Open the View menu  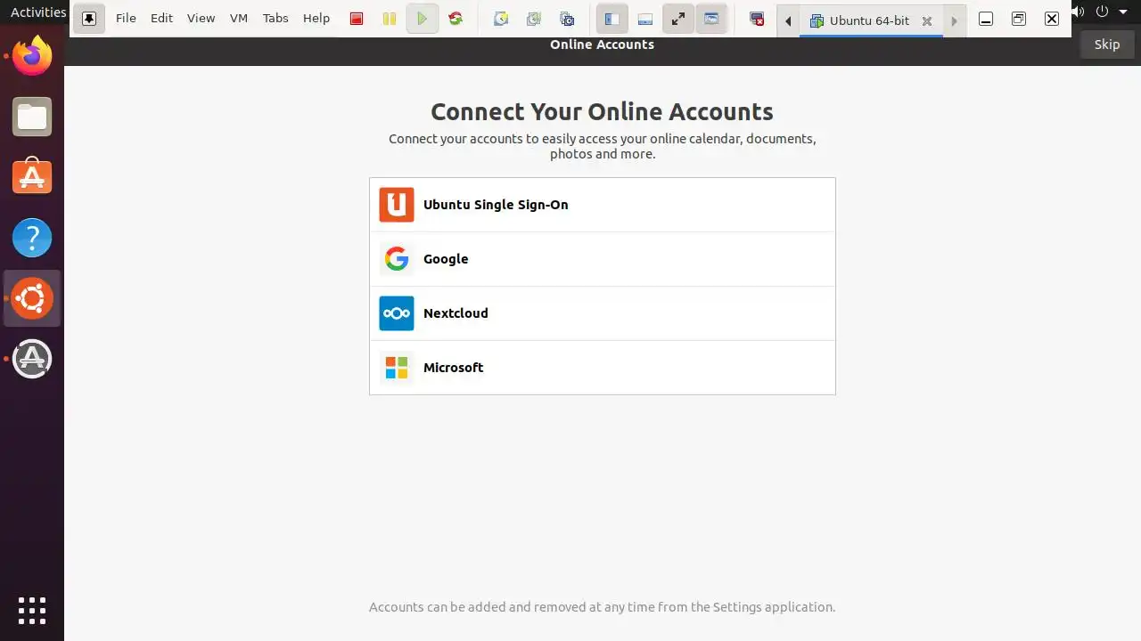pyautogui.click(x=201, y=18)
